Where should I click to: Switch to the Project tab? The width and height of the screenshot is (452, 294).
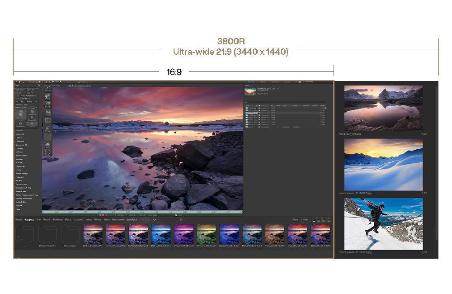29,219
